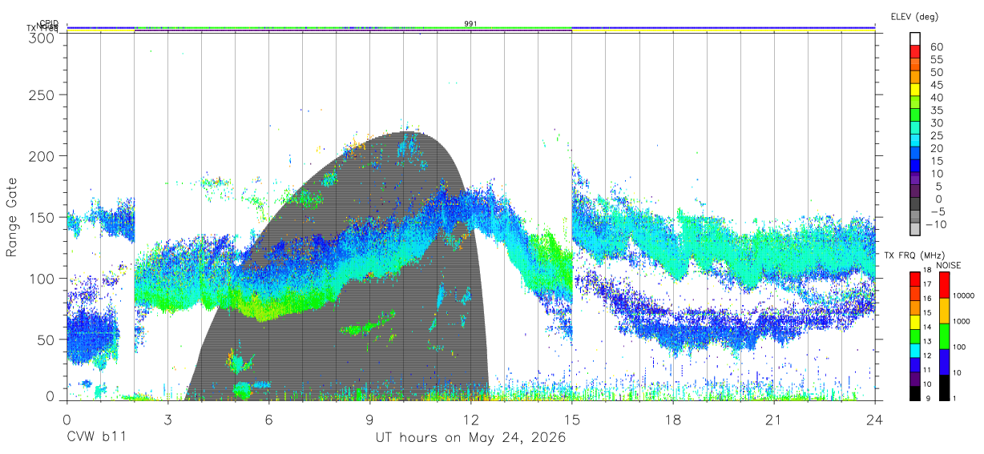Click the green 100–1000 swatch in the NOISE colorbar

[943, 336]
